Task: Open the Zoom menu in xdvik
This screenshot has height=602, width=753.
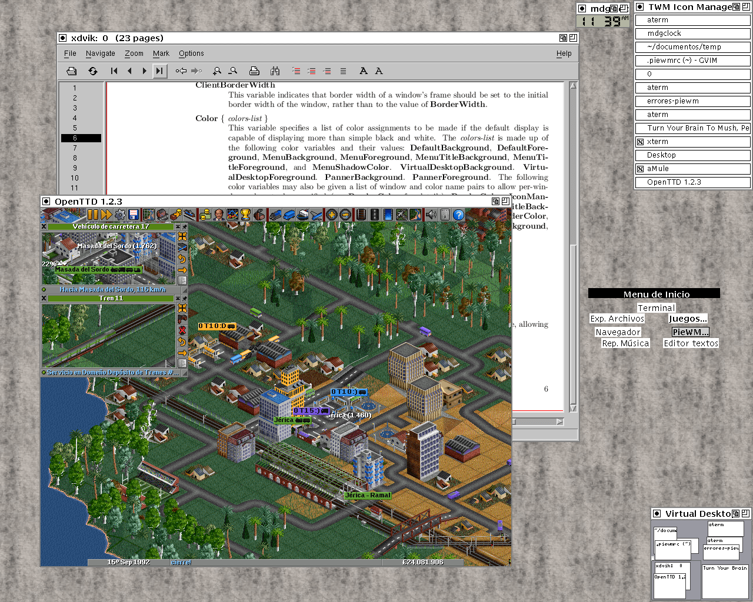Action: coord(134,53)
